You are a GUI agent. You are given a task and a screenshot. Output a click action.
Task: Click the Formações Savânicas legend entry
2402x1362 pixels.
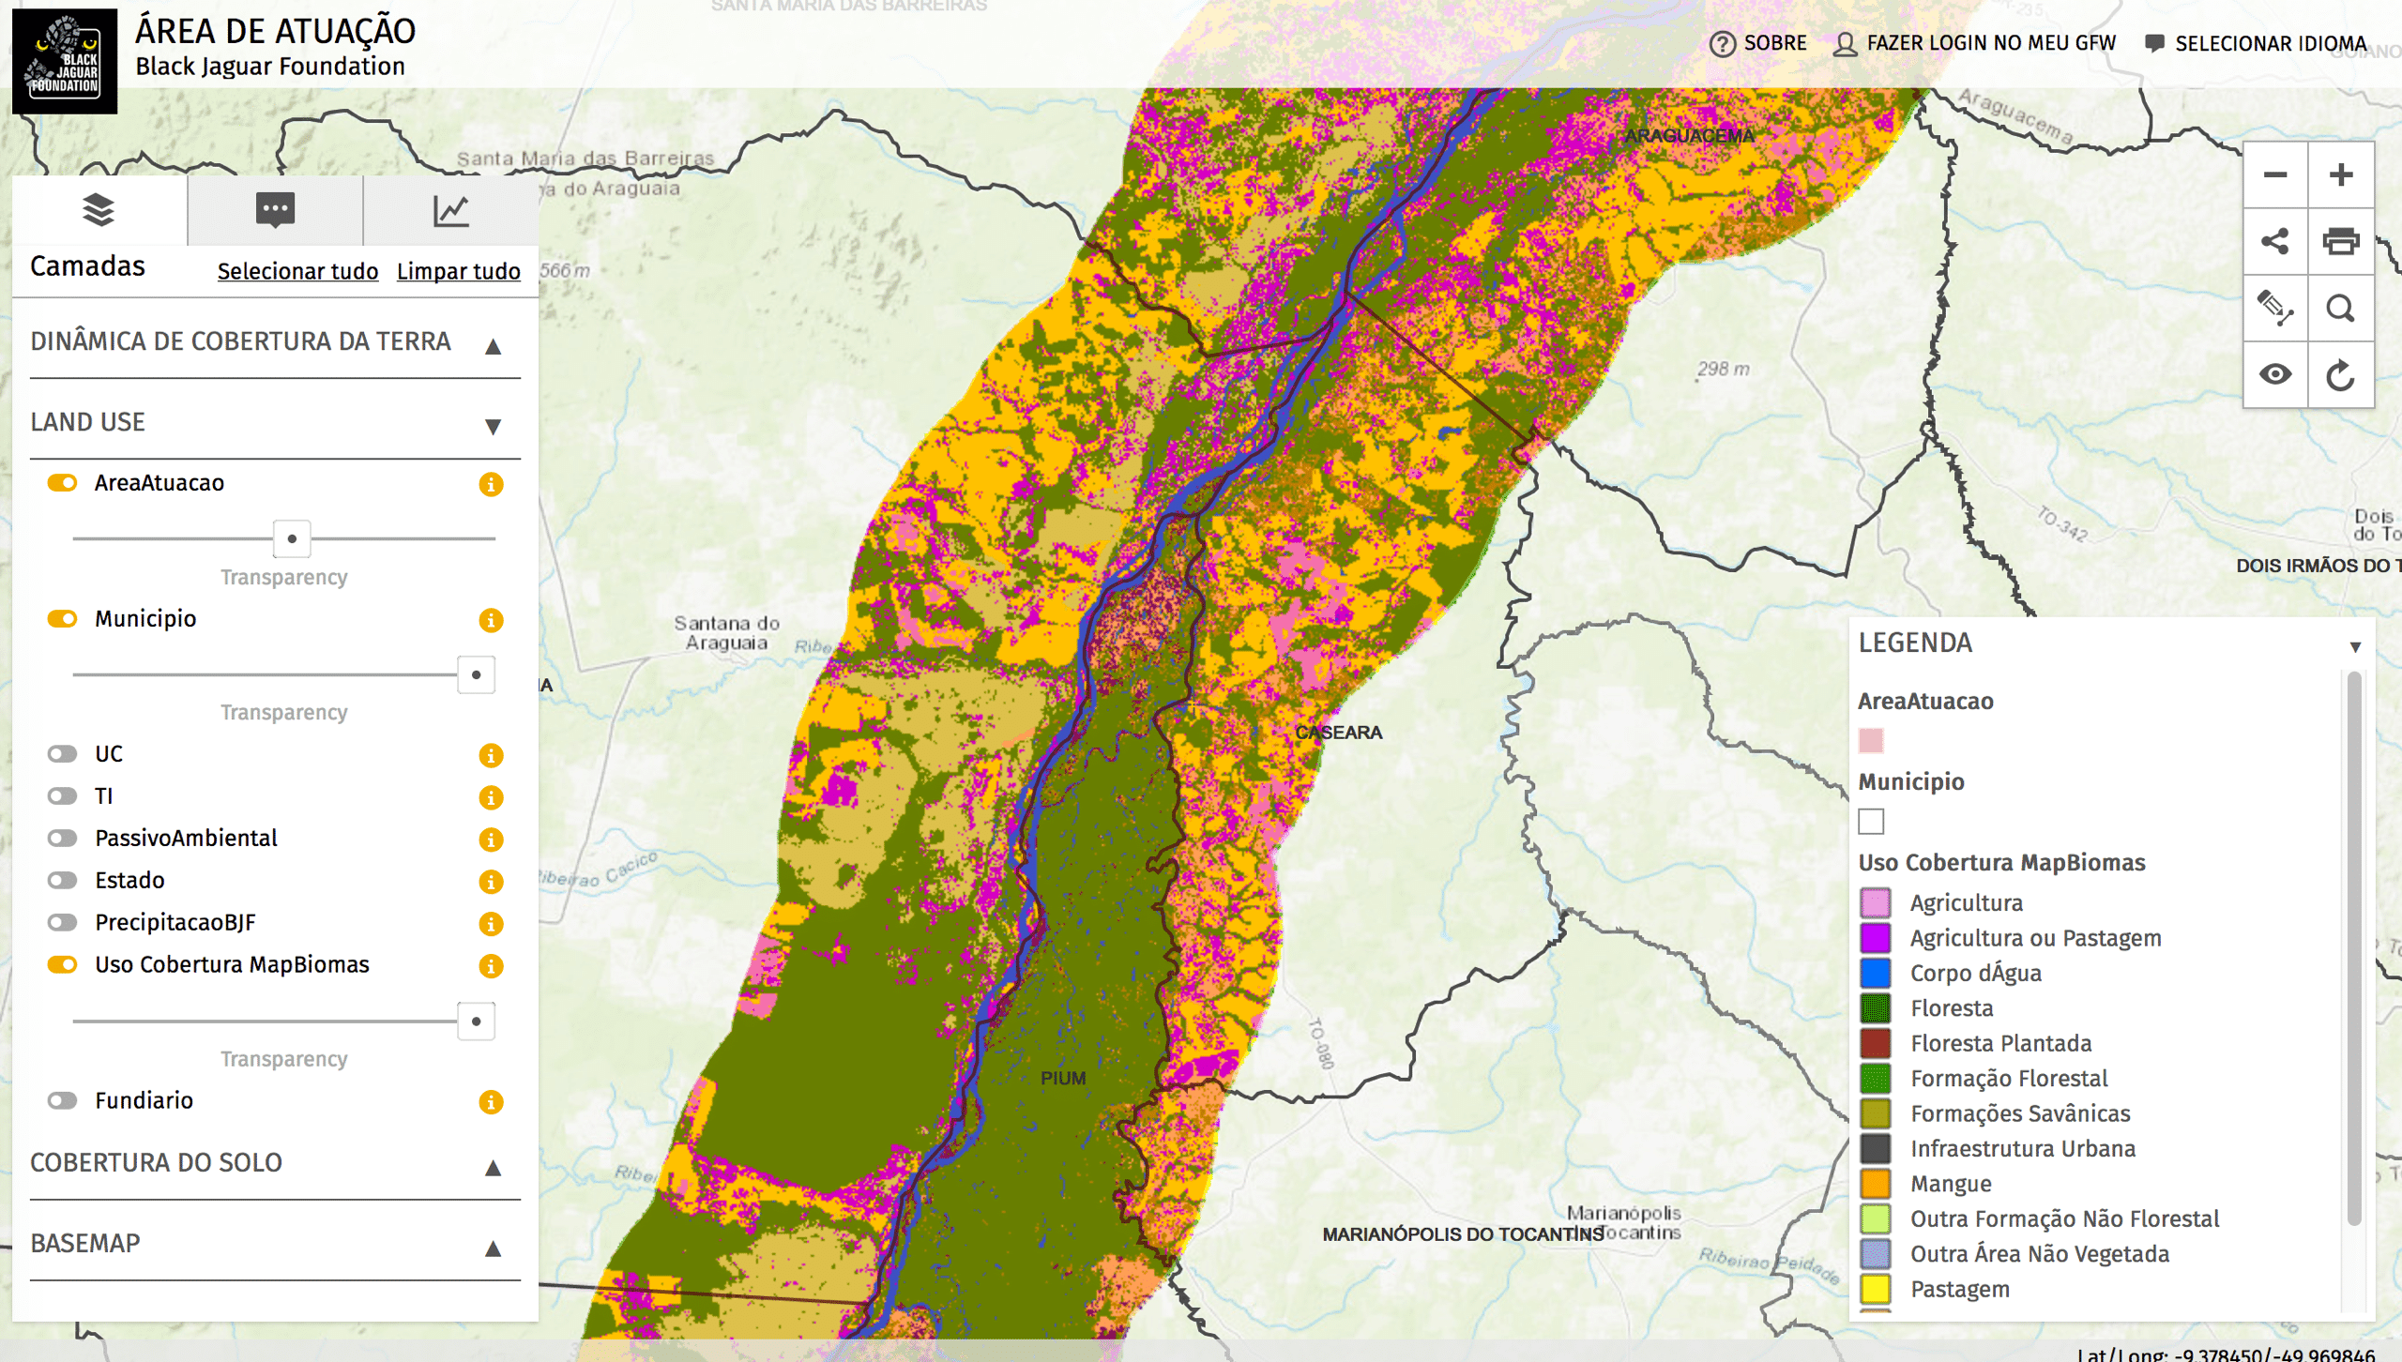click(x=2020, y=1114)
